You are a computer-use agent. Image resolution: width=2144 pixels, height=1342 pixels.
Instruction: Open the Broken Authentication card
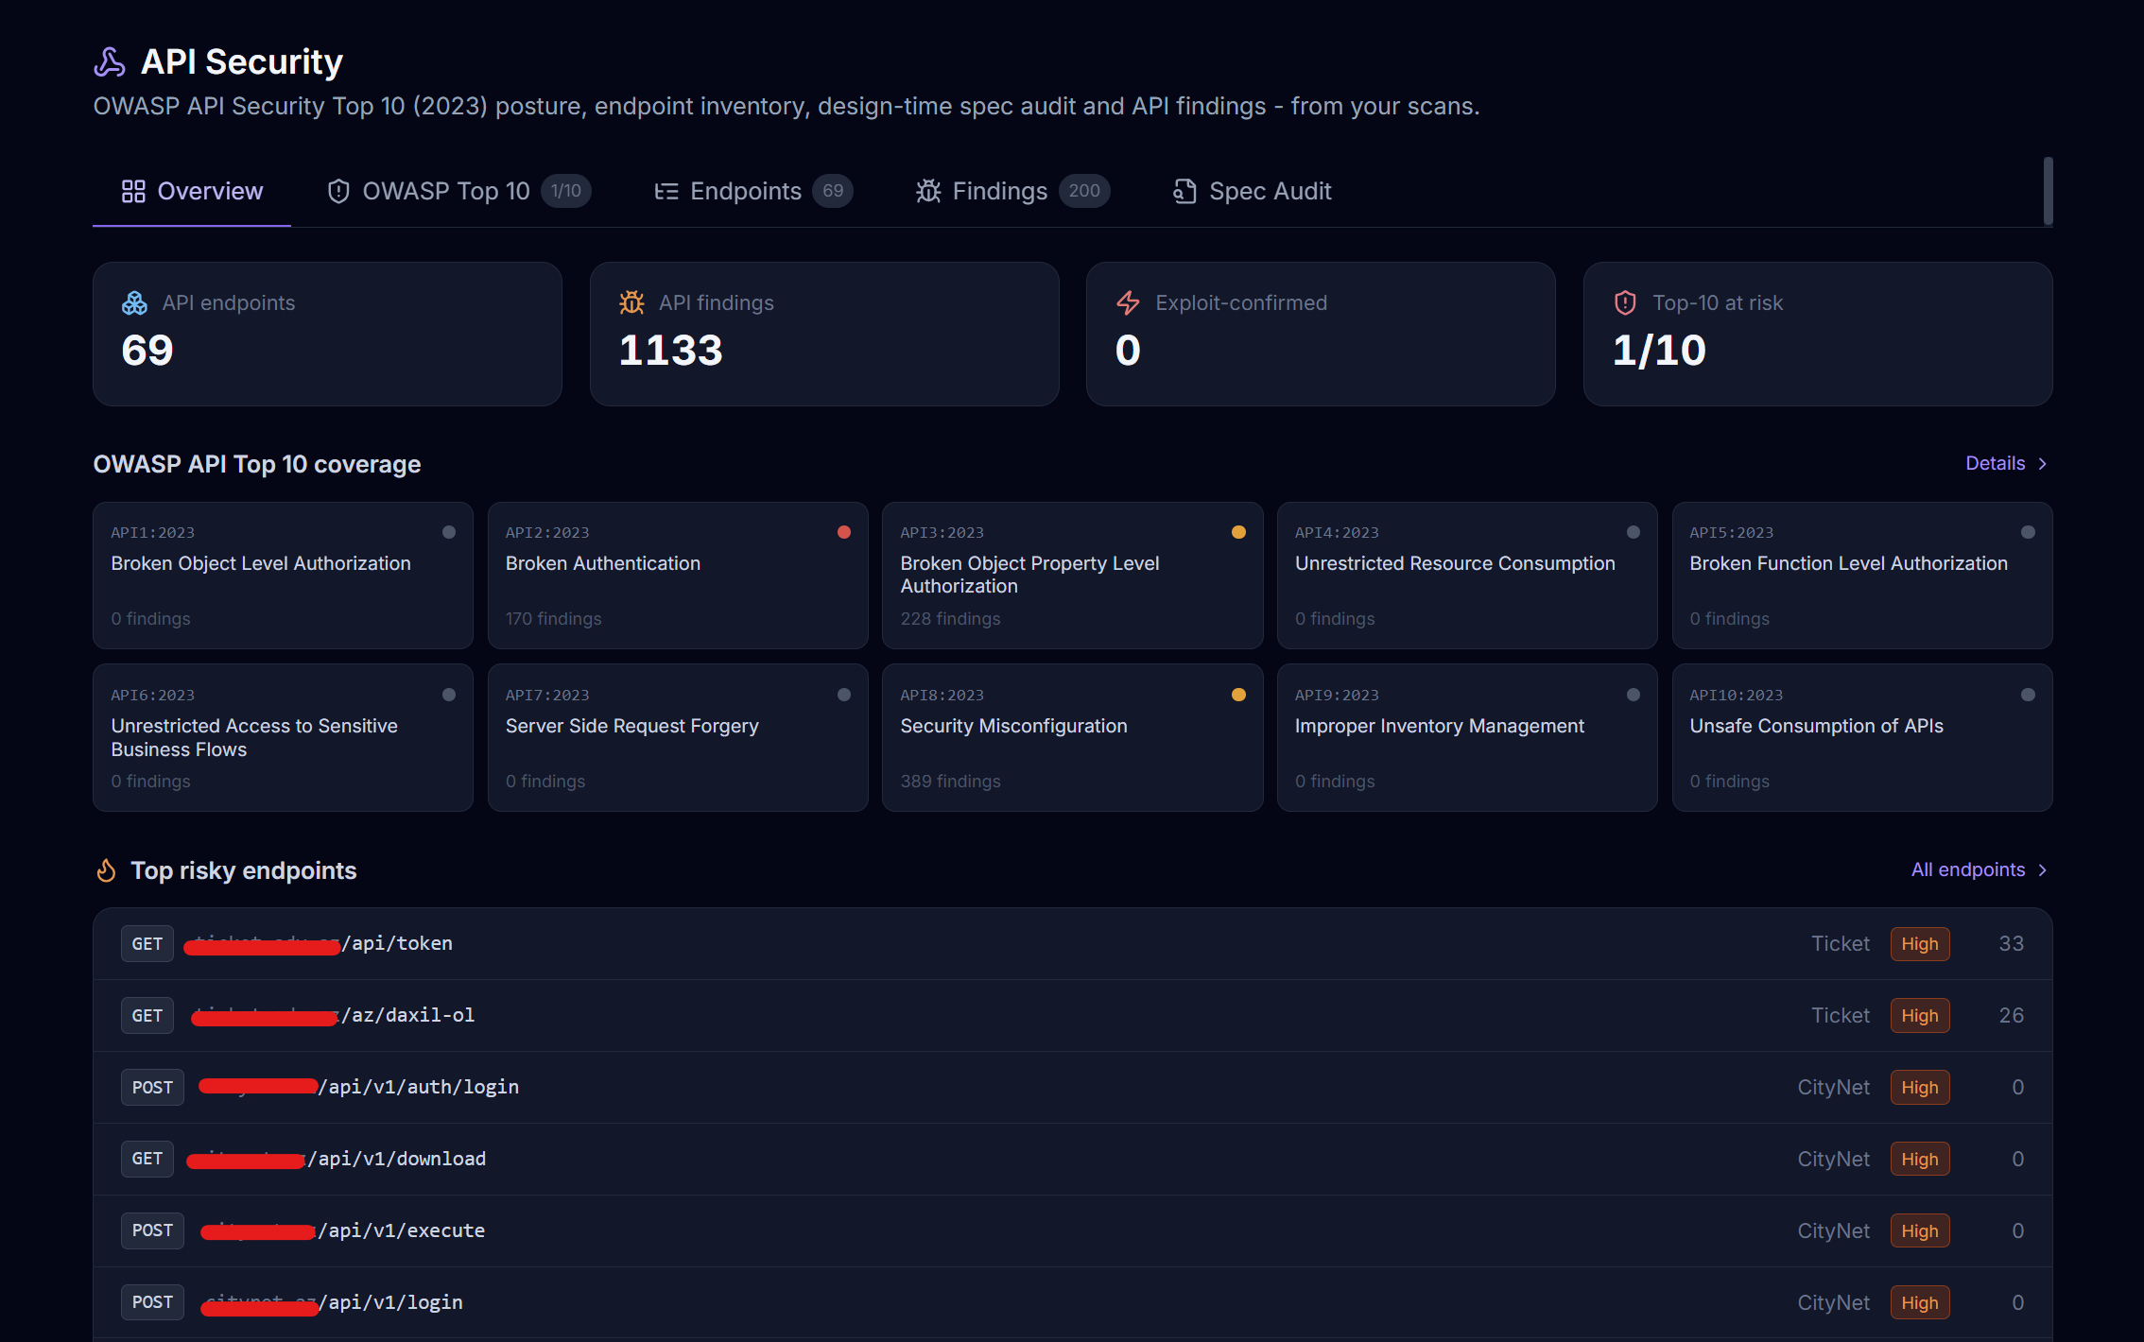click(x=678, y=576)
